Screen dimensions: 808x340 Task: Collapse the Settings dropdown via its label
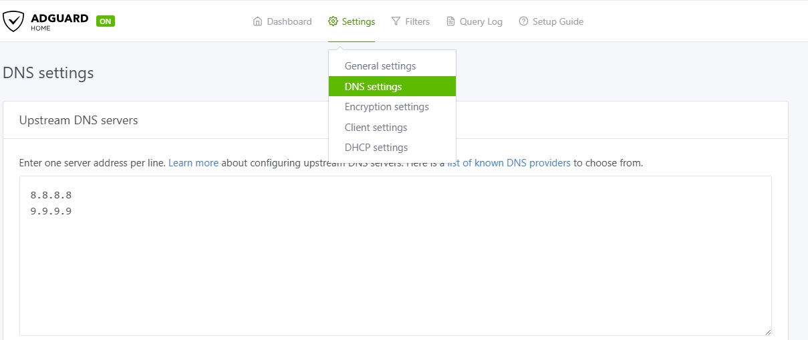click(358, 21)
